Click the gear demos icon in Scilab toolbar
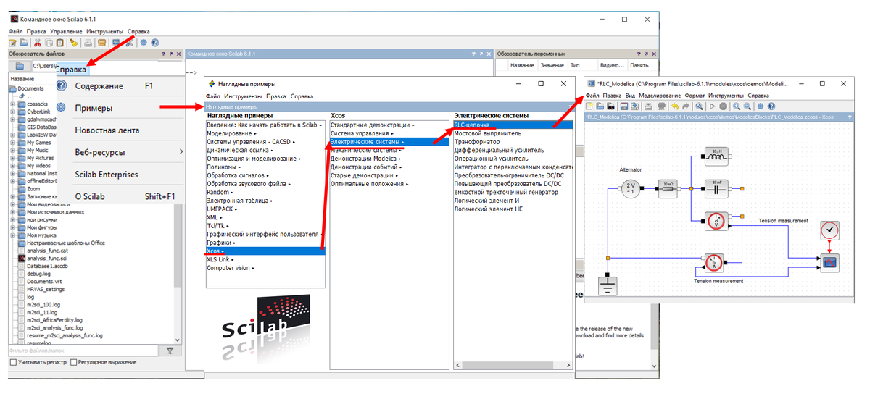The height and width of the screenshot is (407, 870). pyautogui.click(x=144, y=43)
